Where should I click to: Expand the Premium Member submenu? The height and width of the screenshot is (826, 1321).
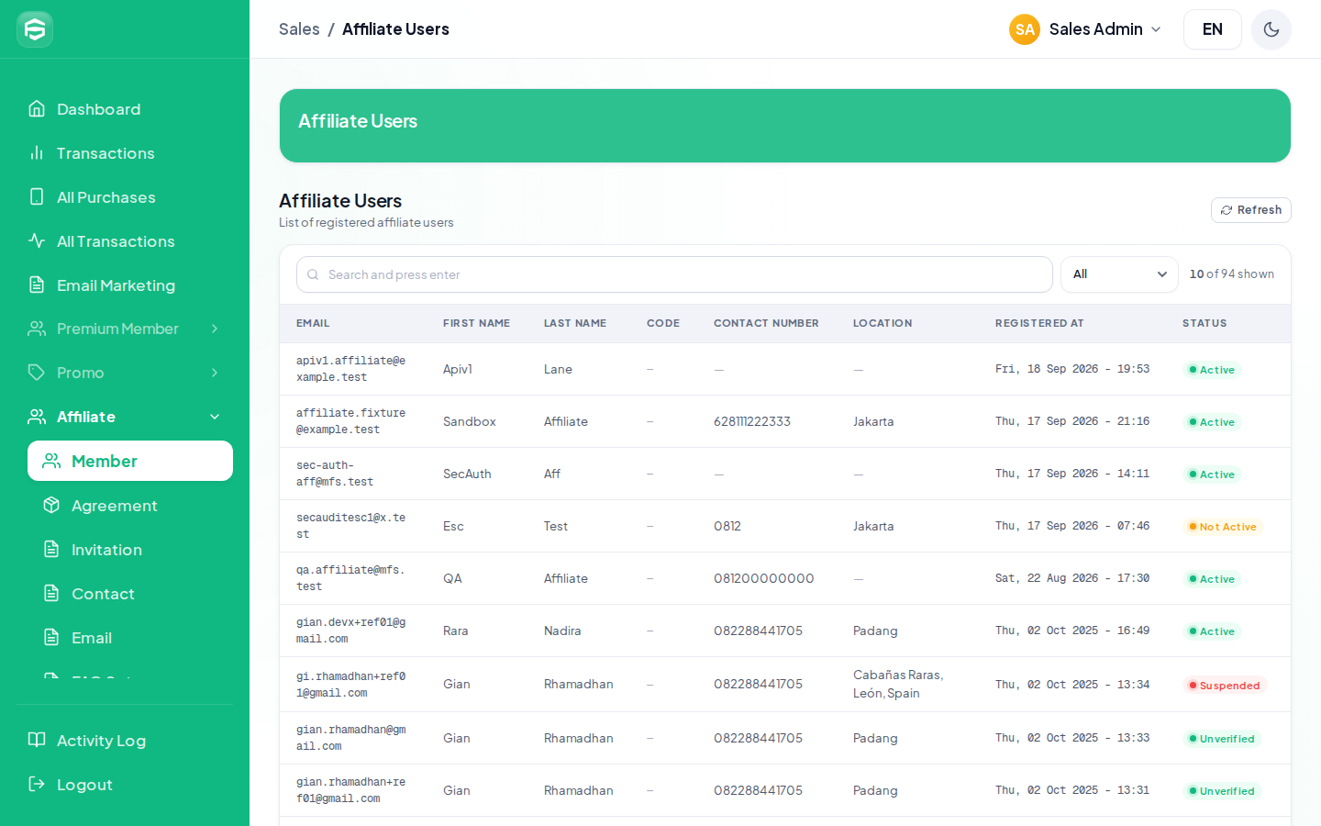pyautogui.click(x=215, y=329)
